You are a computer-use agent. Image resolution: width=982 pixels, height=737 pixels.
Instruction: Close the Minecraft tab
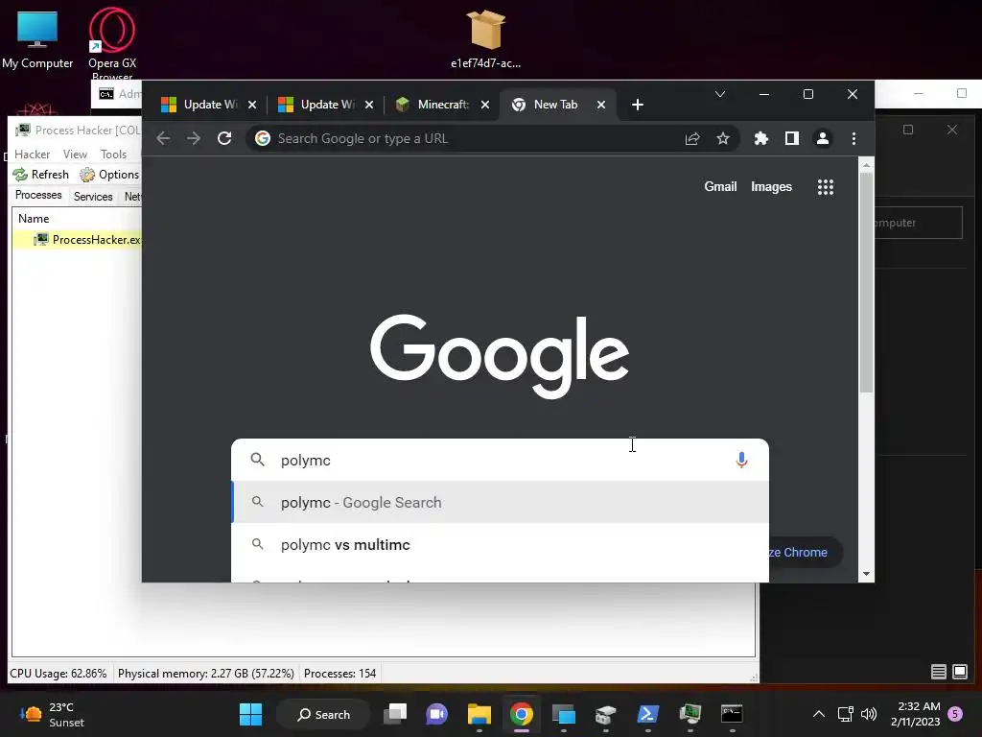(x=484, y=105)
